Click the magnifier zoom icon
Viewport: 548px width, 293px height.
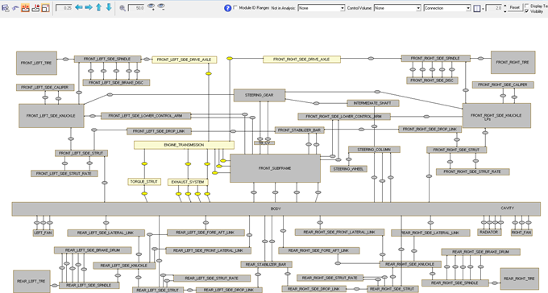click(122, 8)
